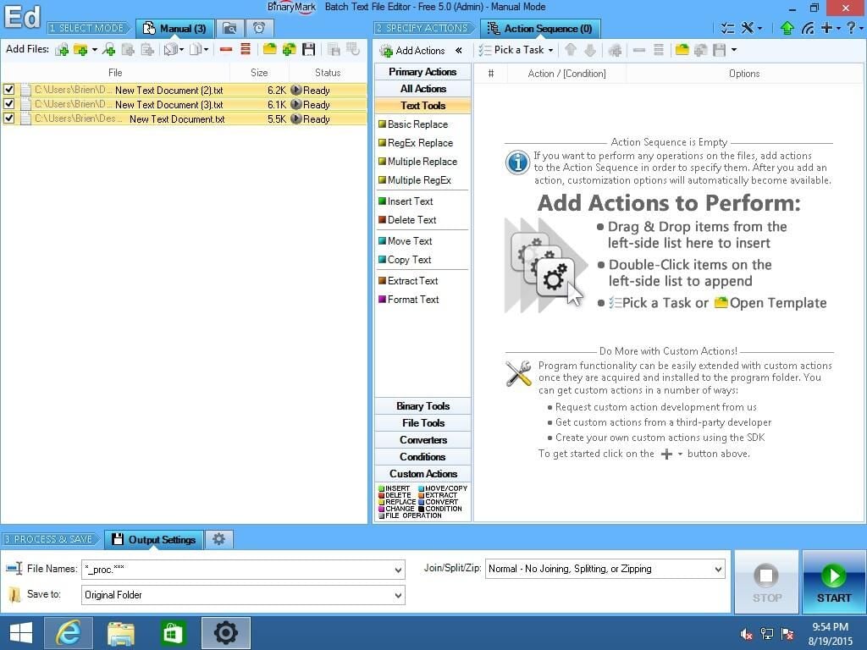The image size is (867, 650).
Task: Open the Save to folder dropdown
Action: (x=398, y=595)
